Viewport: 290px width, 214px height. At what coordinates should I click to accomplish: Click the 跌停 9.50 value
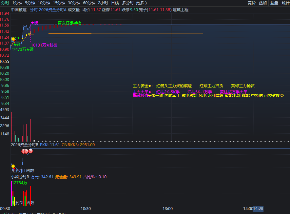click(130, 10)
